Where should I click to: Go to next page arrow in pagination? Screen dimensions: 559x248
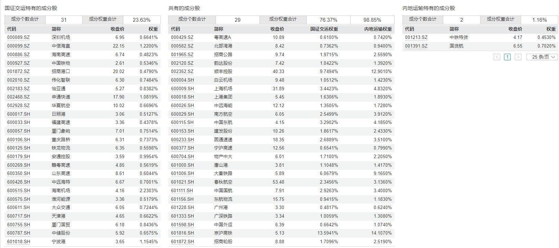[518, 57]
